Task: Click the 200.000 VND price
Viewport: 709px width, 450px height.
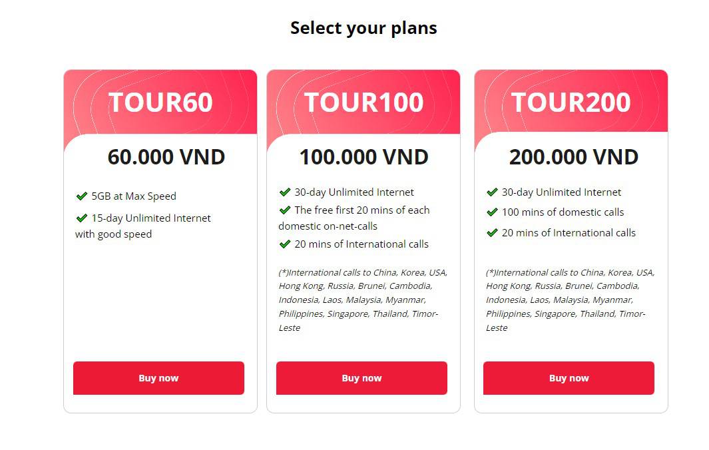Action: [573, 157]
